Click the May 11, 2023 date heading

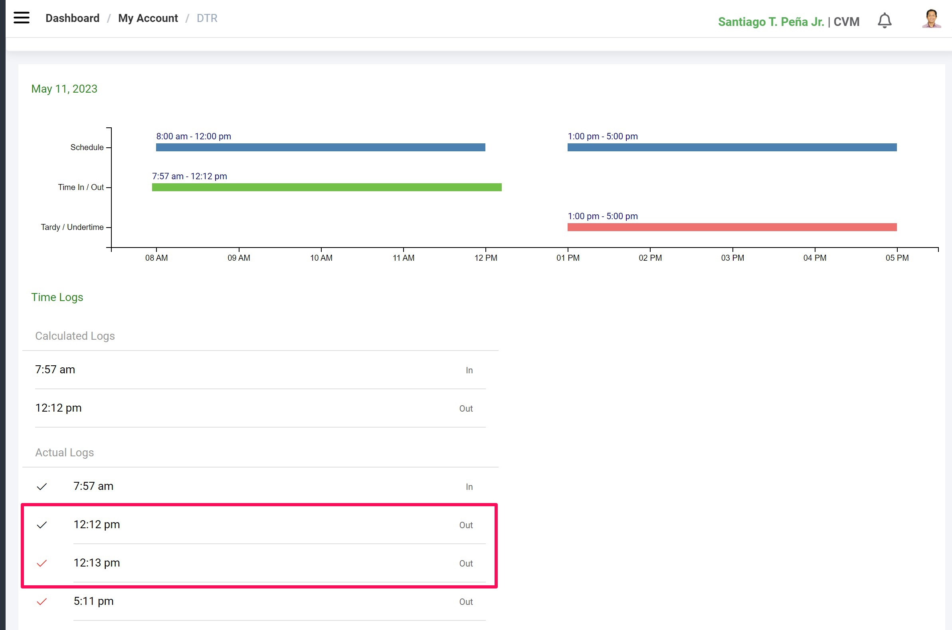coord(64,89)
